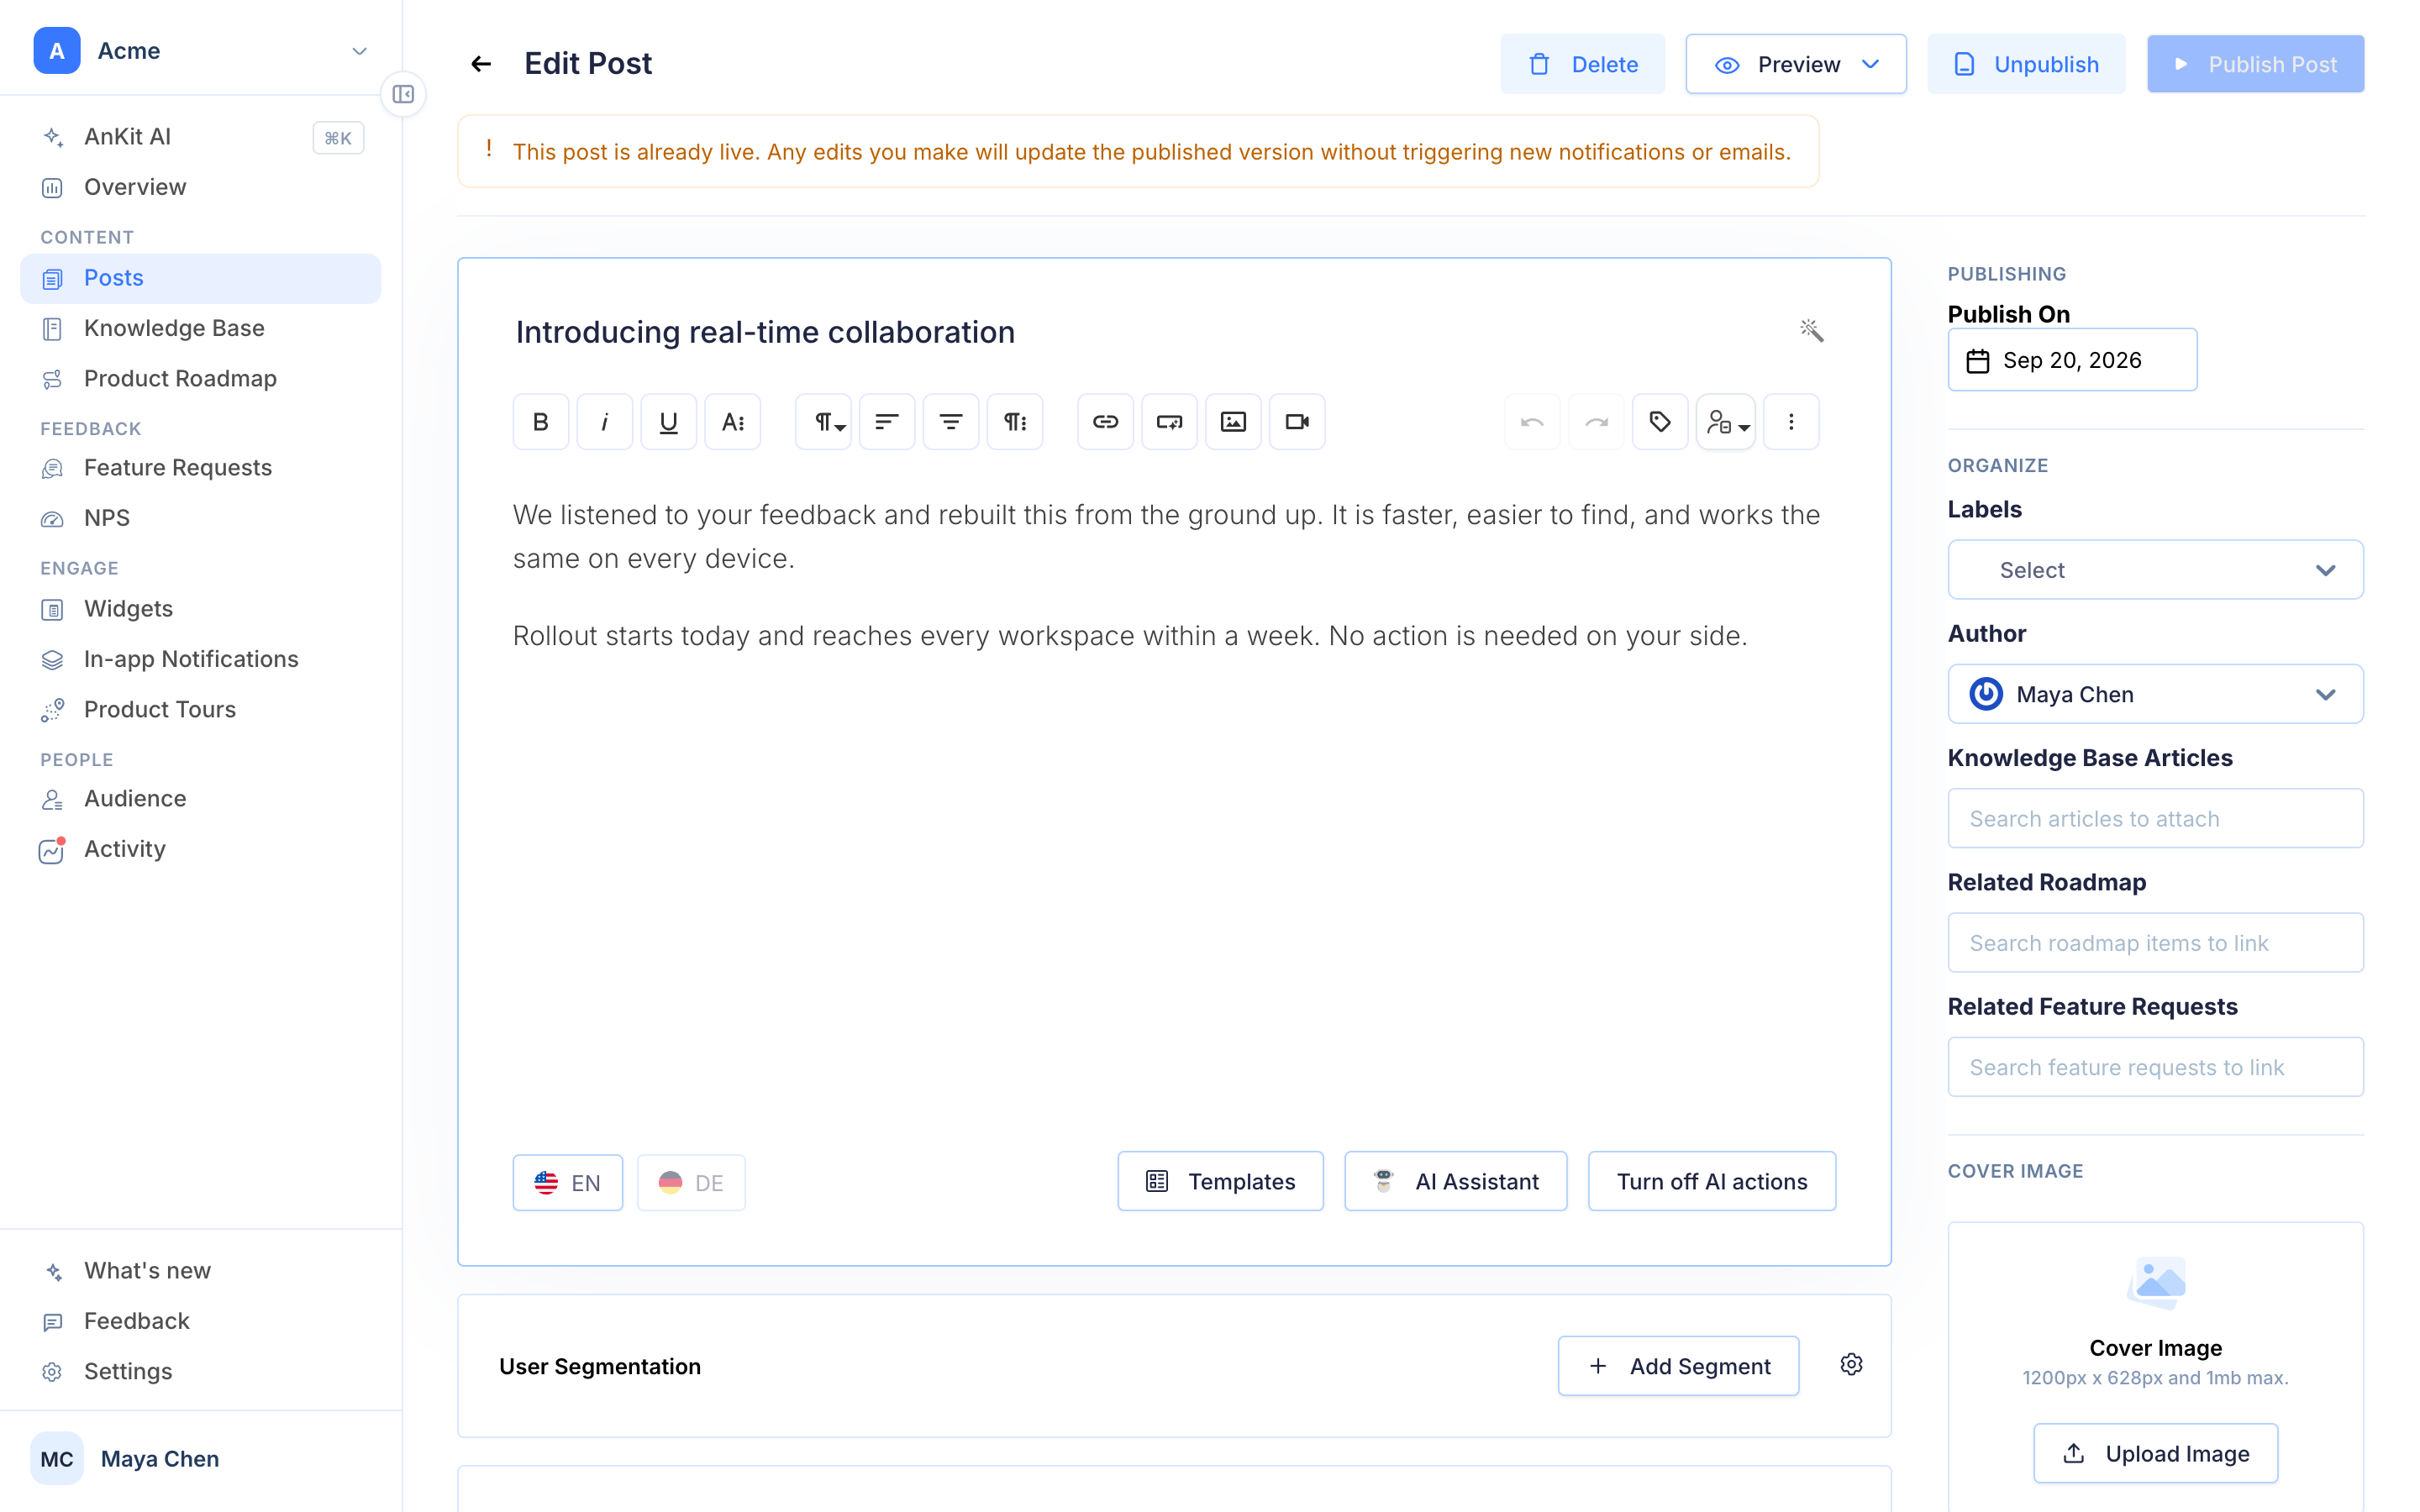The height and width of the screenshot is (1512, 2420).
Task: Click the Unpublish button
Action: [x=2026, y=64]
